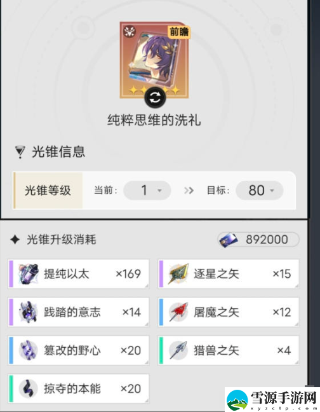Click the 892000 credit cost pill
Screen dimensions: 320x412
pos(258,240)
